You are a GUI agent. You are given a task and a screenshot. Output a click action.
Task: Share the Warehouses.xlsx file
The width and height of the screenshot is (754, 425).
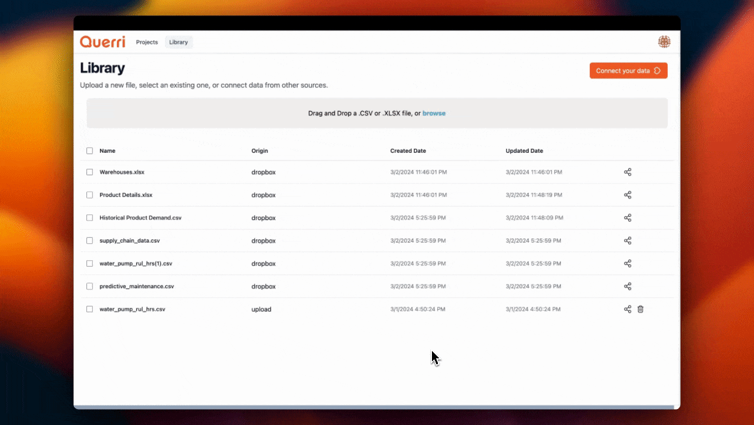628,172
